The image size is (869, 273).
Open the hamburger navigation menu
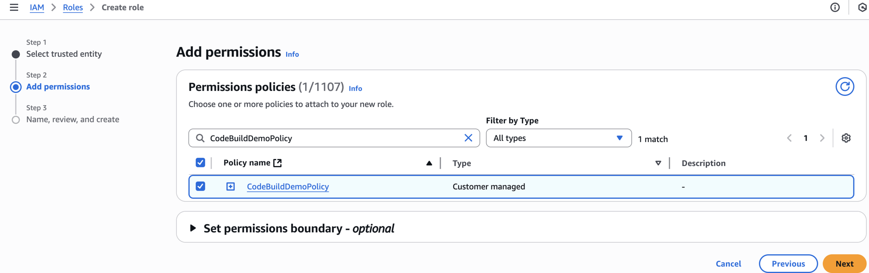[x=14, y=7]
